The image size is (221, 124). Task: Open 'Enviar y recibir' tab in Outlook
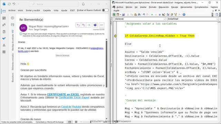33,10
